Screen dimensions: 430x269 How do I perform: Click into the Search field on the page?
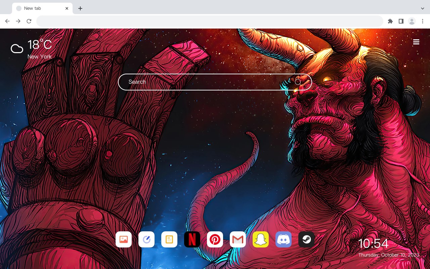click(215, 82)
